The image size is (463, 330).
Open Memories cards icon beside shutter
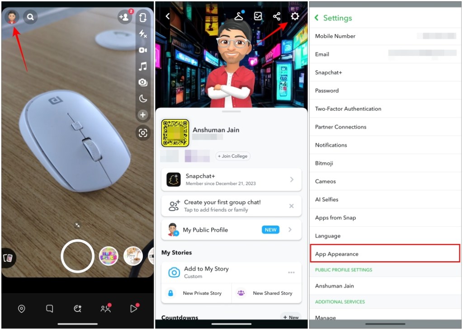click(8, 258)
